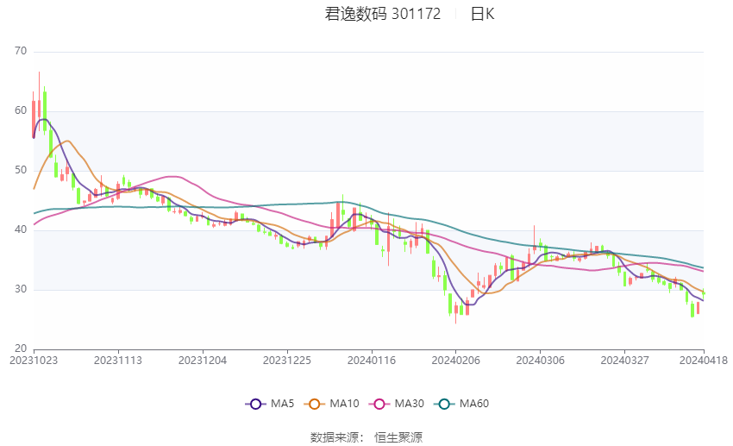Toggle the MA5 legend circle marker
Image resolution: width=733 pixels, height=446 pixels.
tap(255, 404)
